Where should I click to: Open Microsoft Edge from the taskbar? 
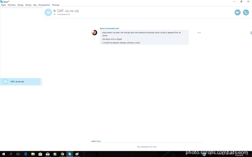click(x=26, y=154)
